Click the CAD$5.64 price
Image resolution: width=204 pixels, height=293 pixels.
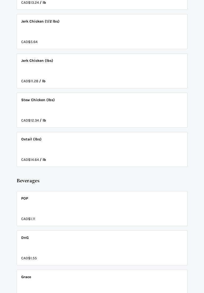pos(29,42)
